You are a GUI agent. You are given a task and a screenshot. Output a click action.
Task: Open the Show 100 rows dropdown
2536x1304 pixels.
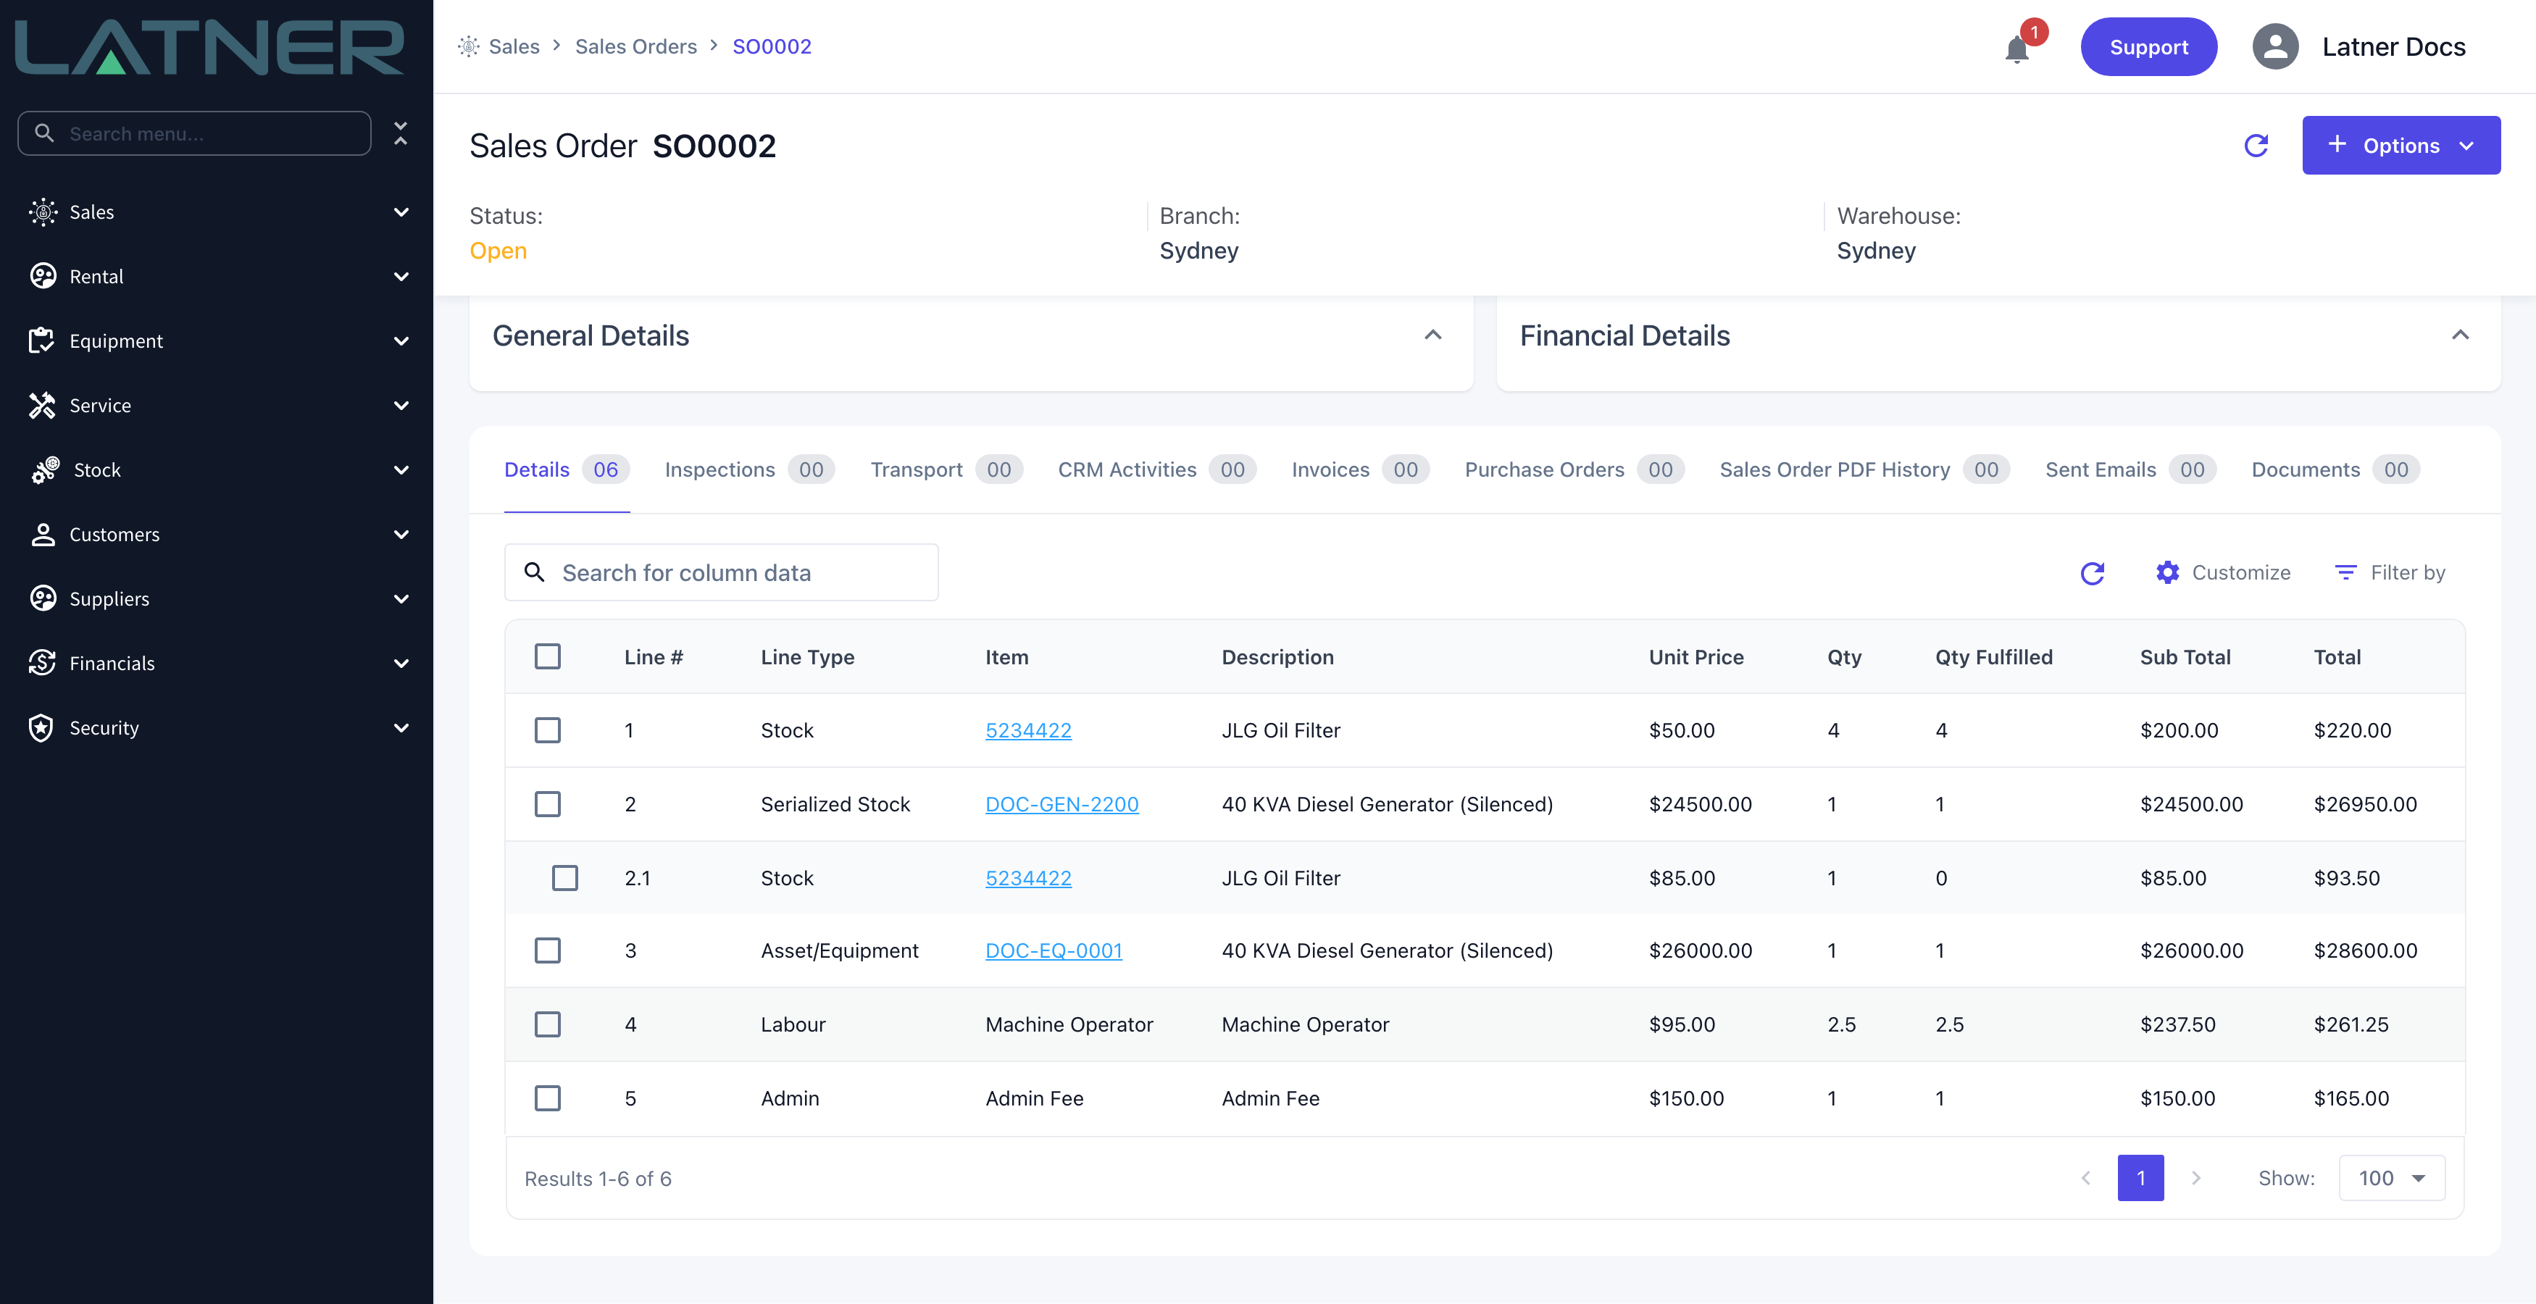2391,1178
